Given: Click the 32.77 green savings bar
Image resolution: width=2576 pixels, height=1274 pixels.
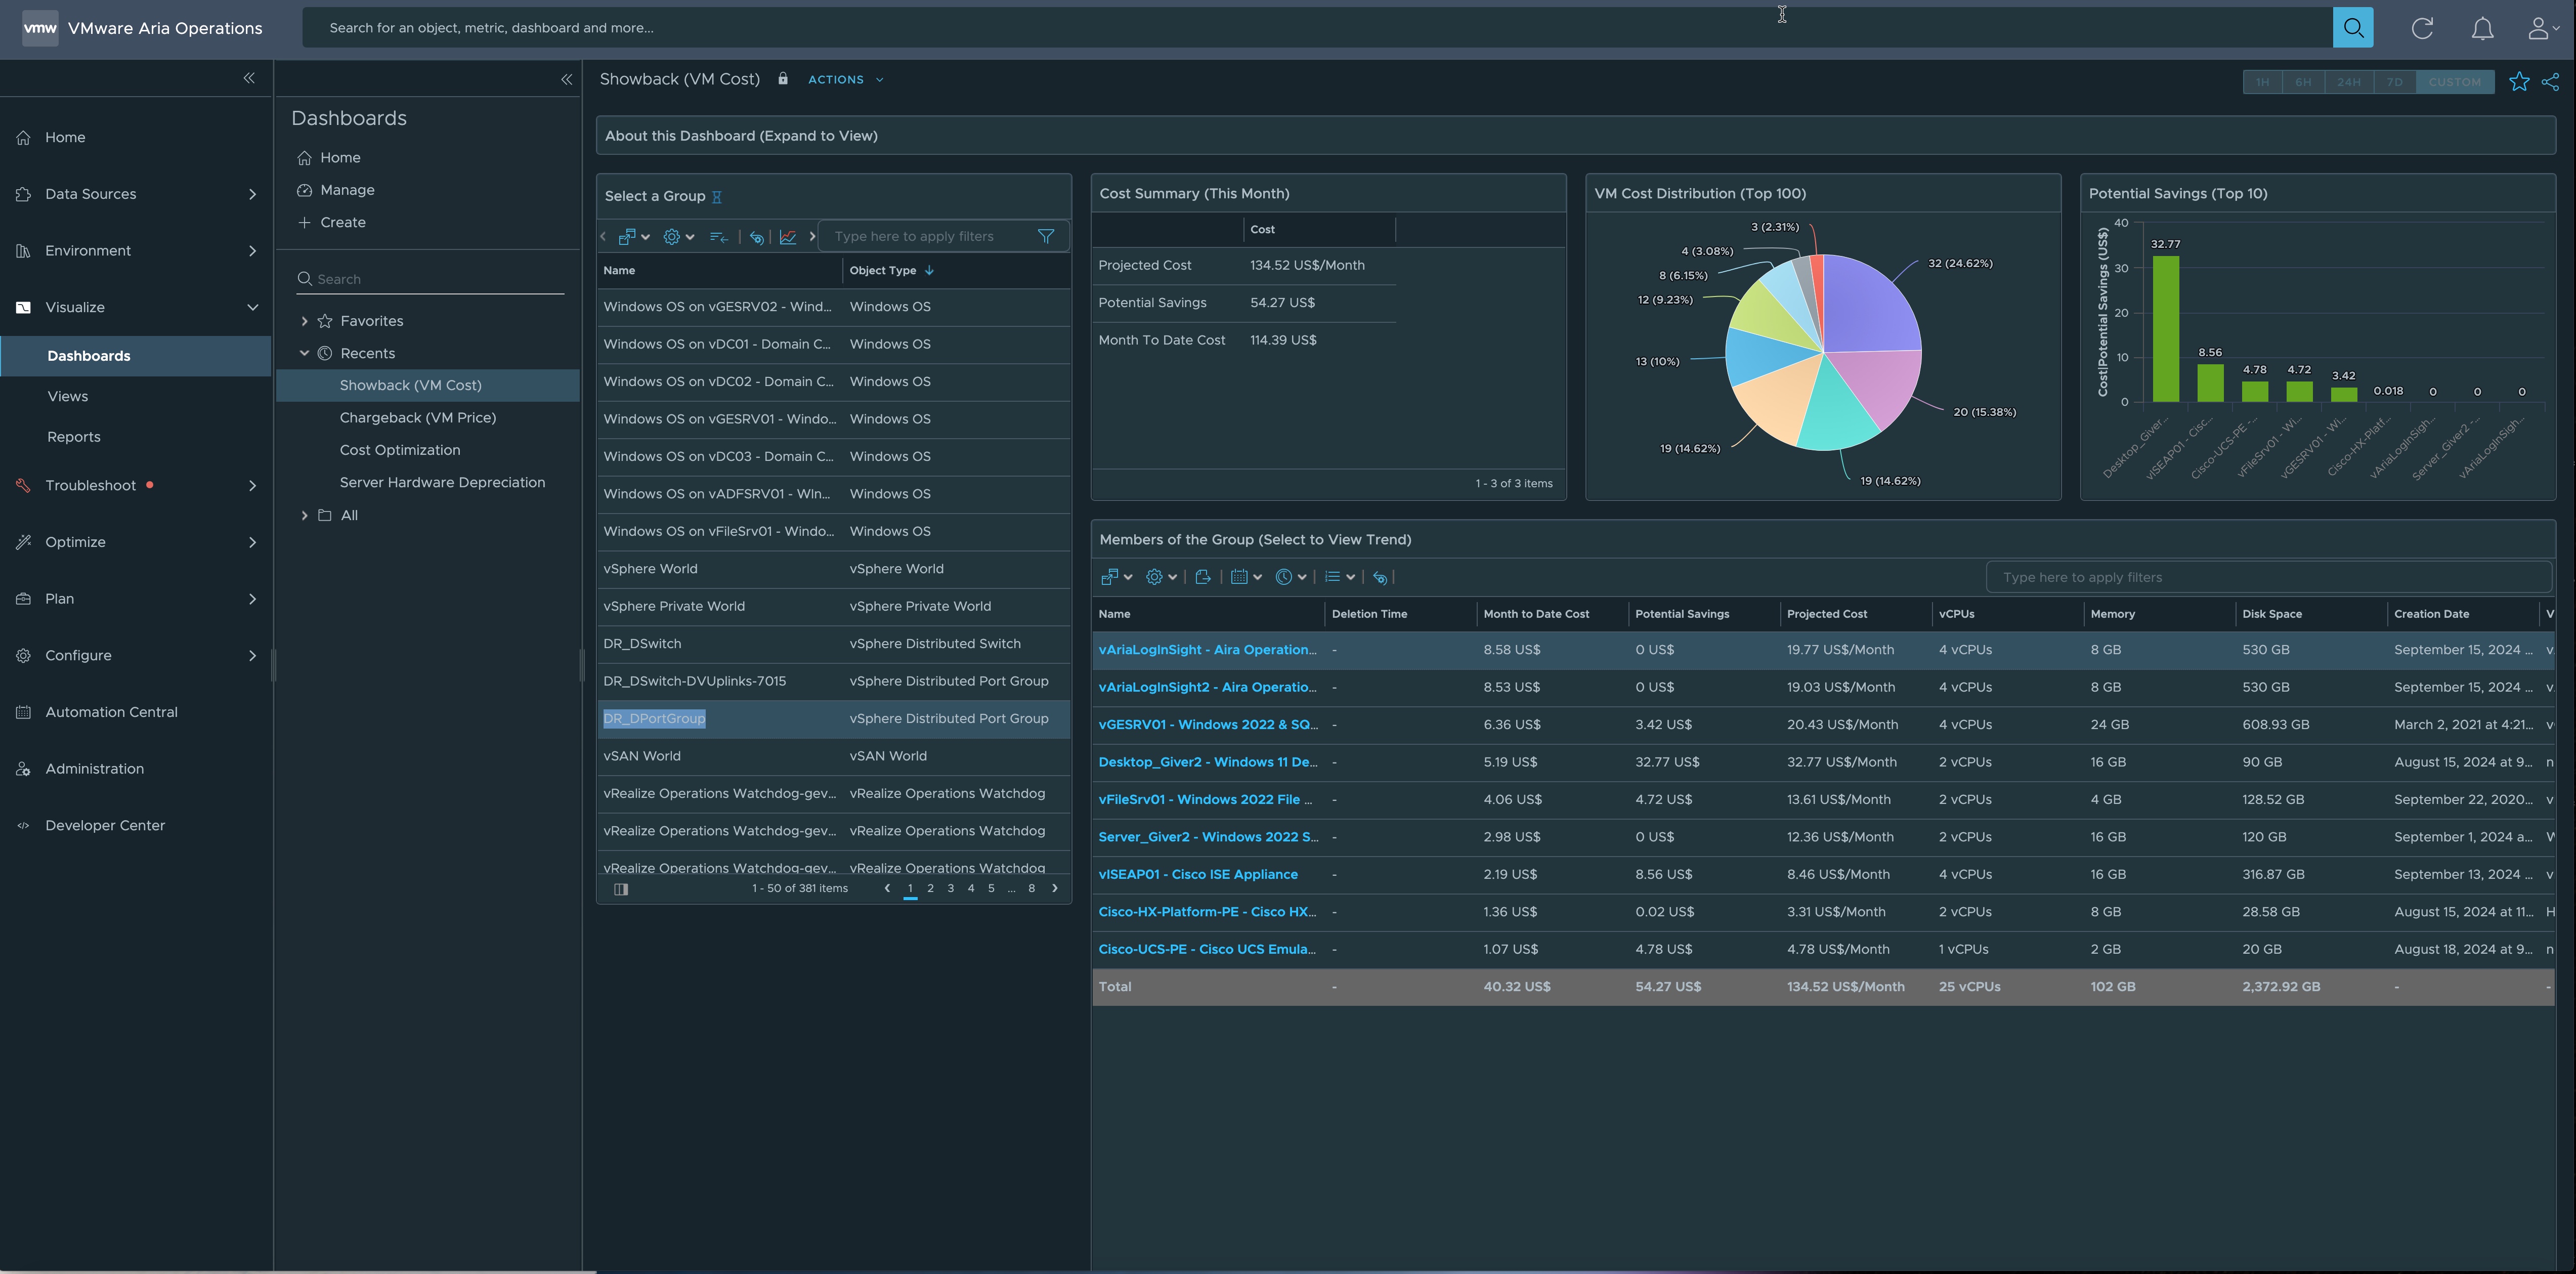Looking at the screenshot, I should point(2165,329).
